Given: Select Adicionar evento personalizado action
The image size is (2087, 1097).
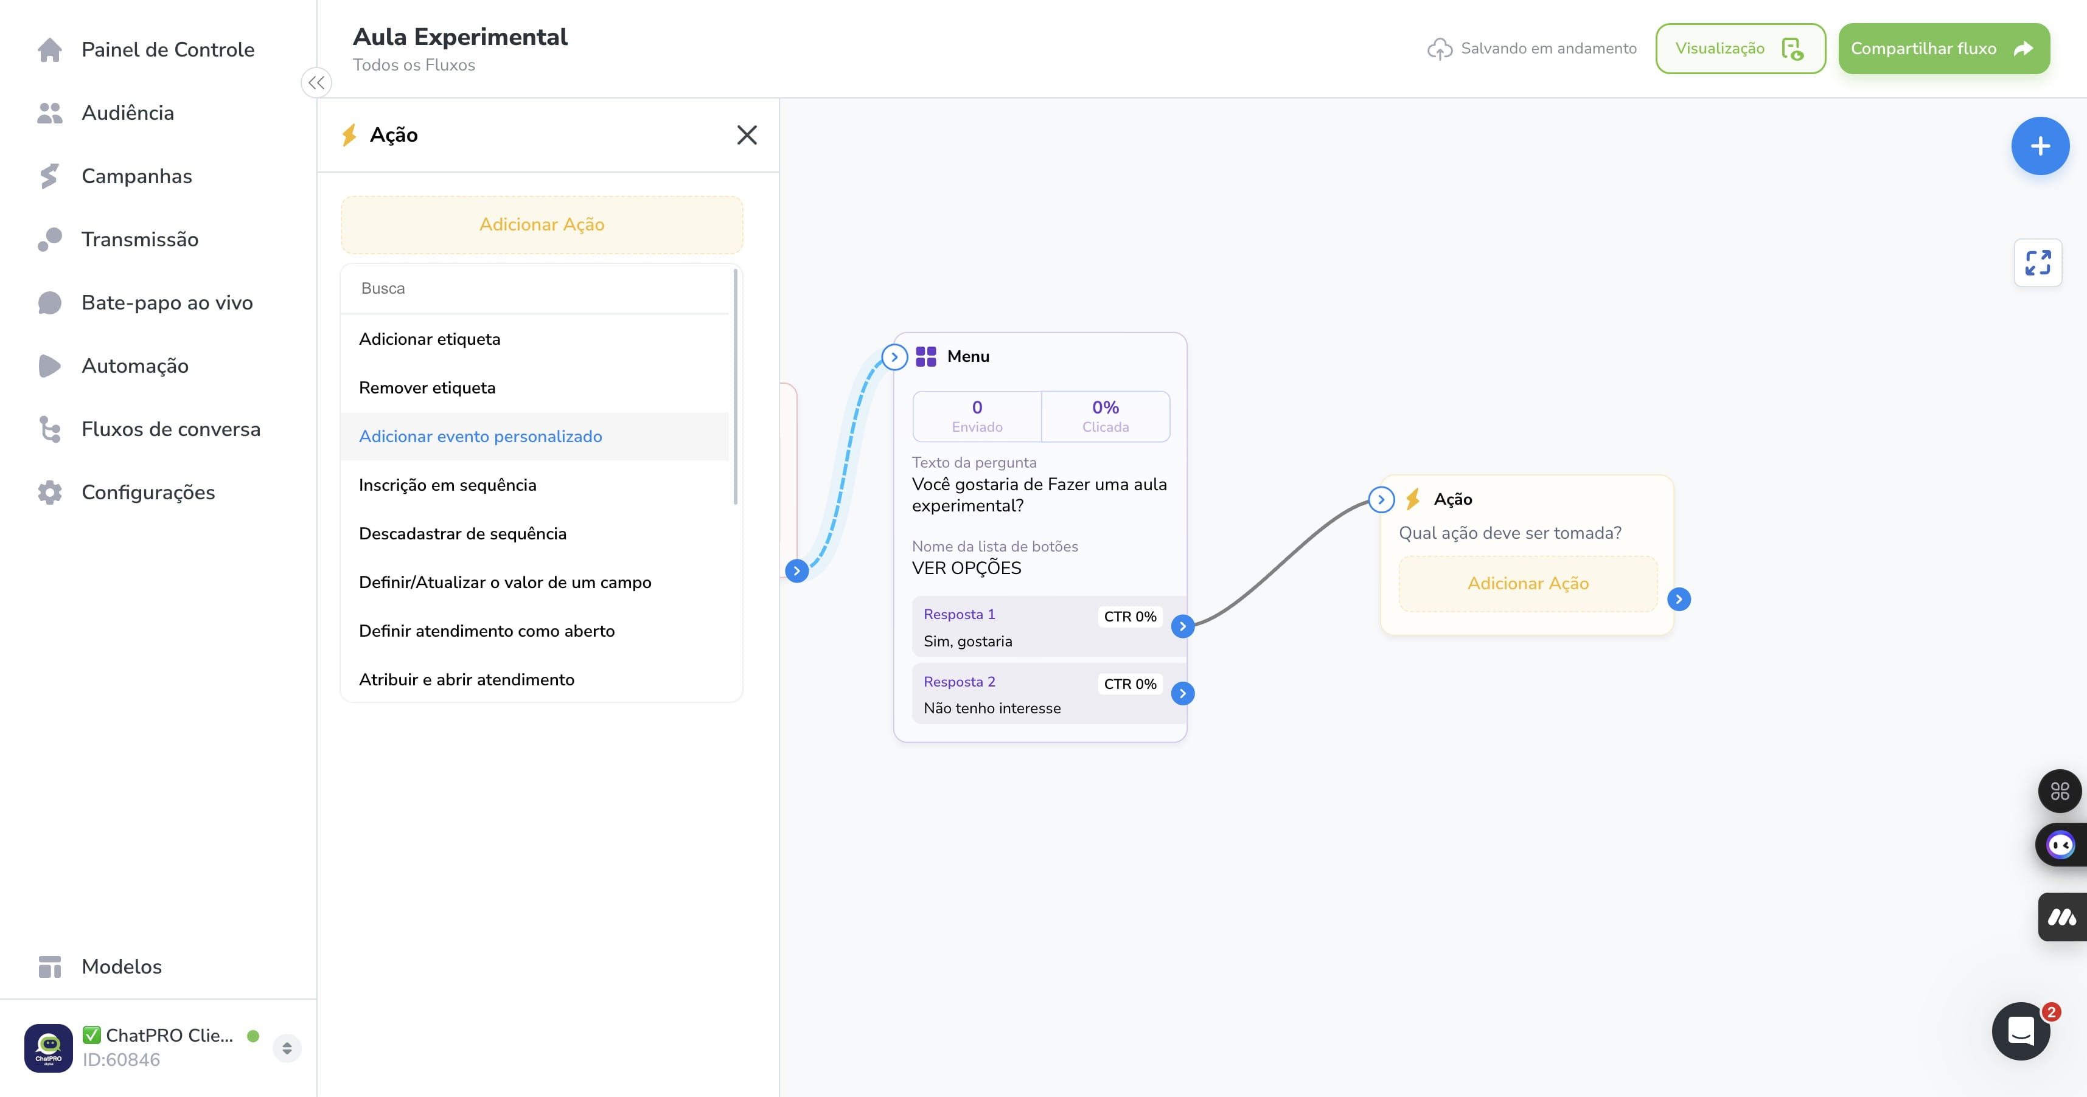Looking at the screenshot, I should click(x=535, y=437).
